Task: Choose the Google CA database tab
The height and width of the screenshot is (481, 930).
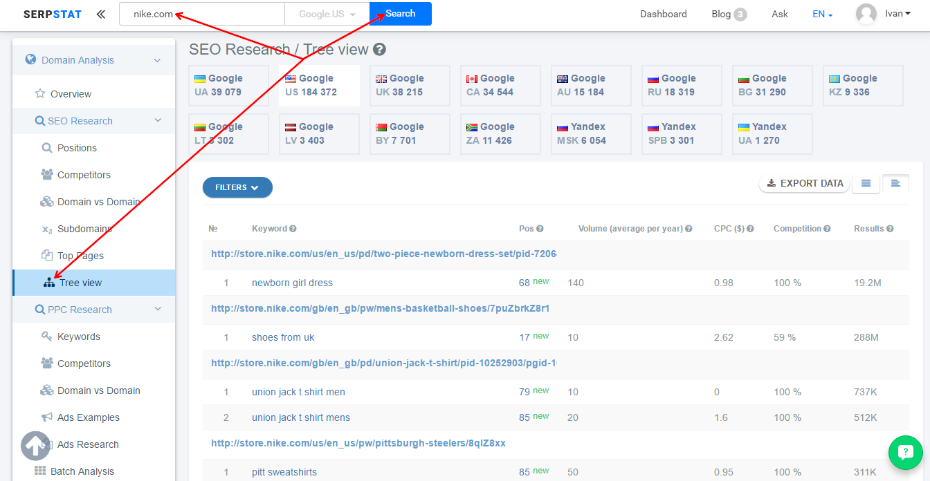Action: click(500, 86)
